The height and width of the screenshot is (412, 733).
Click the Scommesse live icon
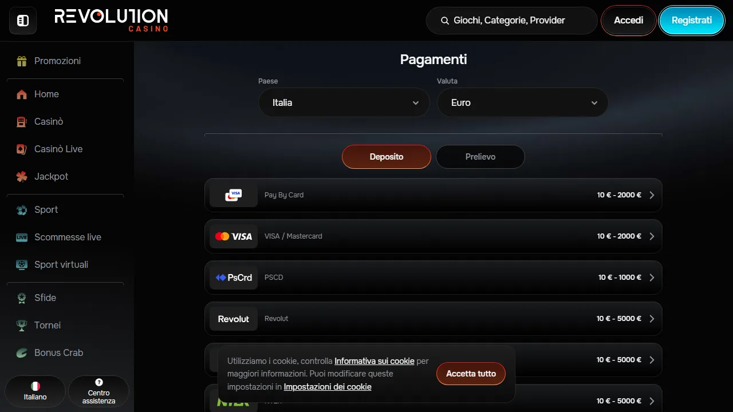point(22,237)
